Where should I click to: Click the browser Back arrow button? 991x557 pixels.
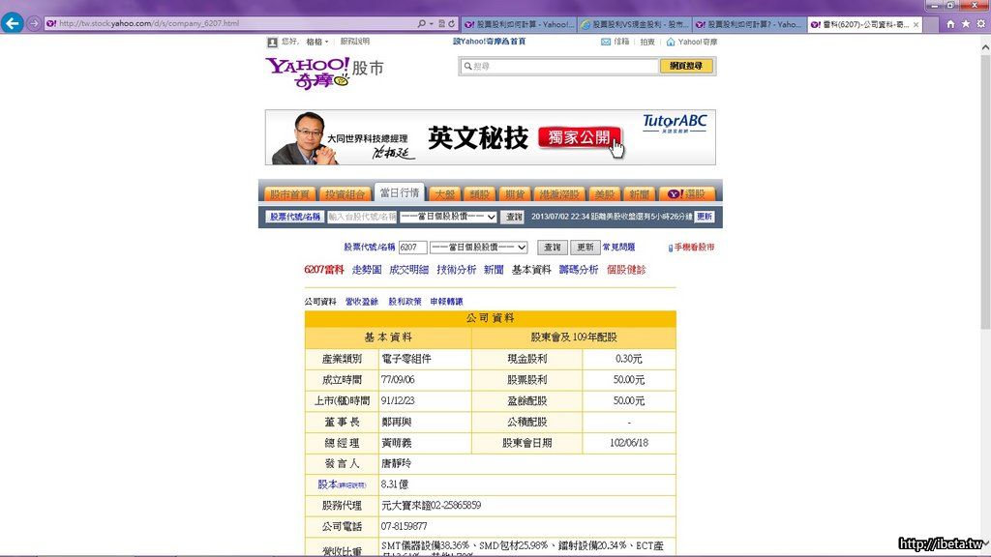tap(13, 23)
